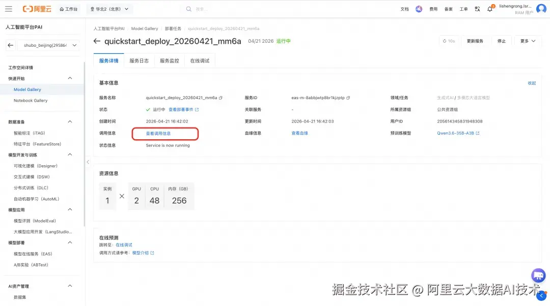Open Qwen3.6-35B-A3B pretrained model link

tap(458, 133)
